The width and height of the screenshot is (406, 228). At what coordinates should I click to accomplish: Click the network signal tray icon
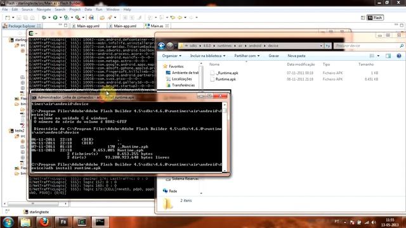click(367, 222)
